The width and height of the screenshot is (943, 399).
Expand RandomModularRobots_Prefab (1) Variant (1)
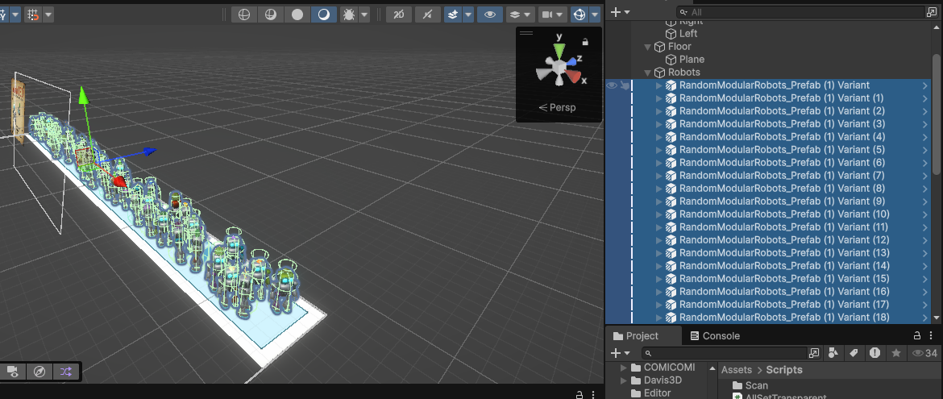(x=658, y=98)
